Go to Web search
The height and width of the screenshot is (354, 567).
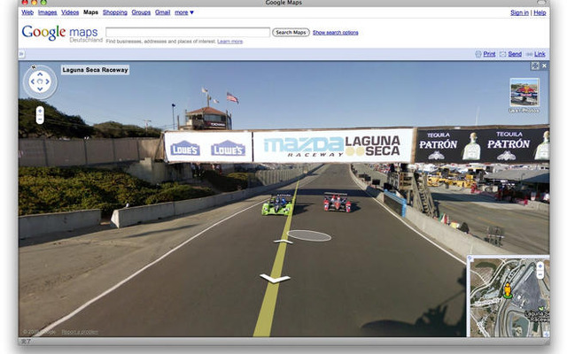(27, 12)
